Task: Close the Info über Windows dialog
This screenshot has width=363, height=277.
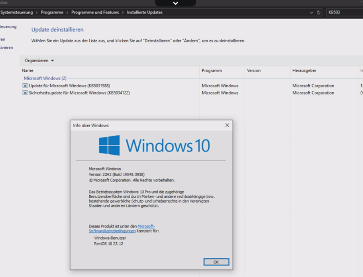Action: pyautogui.click(x=227, y=125)
